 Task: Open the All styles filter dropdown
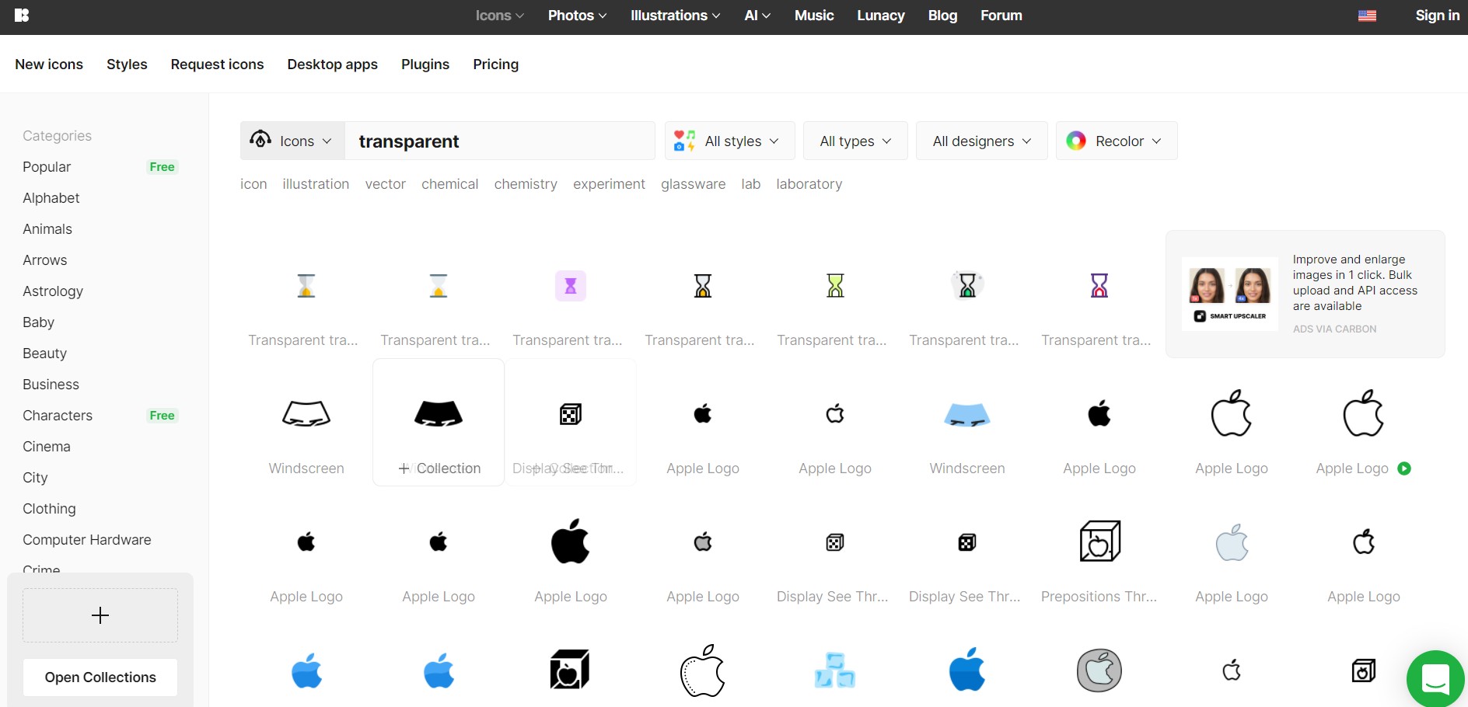click(x=729, y=141)
